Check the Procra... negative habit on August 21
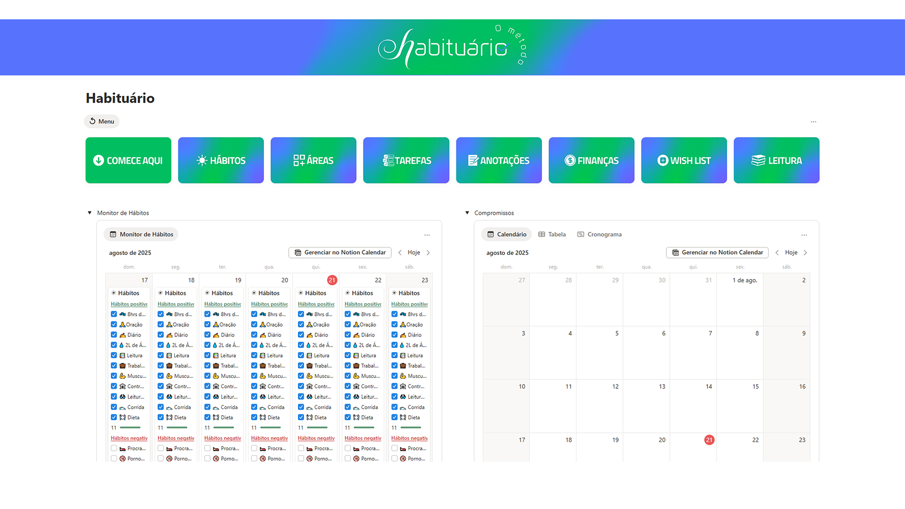The width and height of the screenshot is (905, 509). [x=300, y=448]
